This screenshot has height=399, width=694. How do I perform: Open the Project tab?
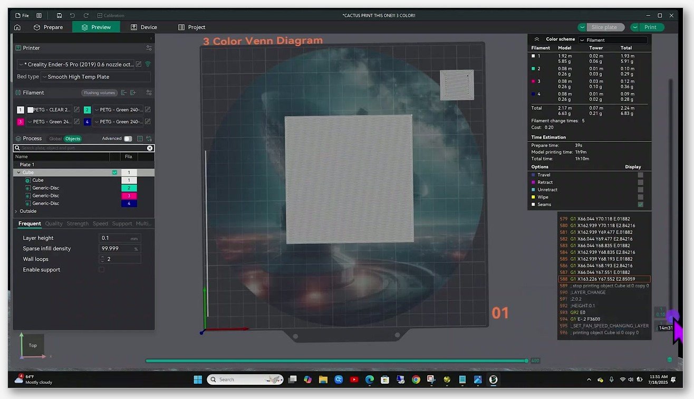click(x=192, y=27)
